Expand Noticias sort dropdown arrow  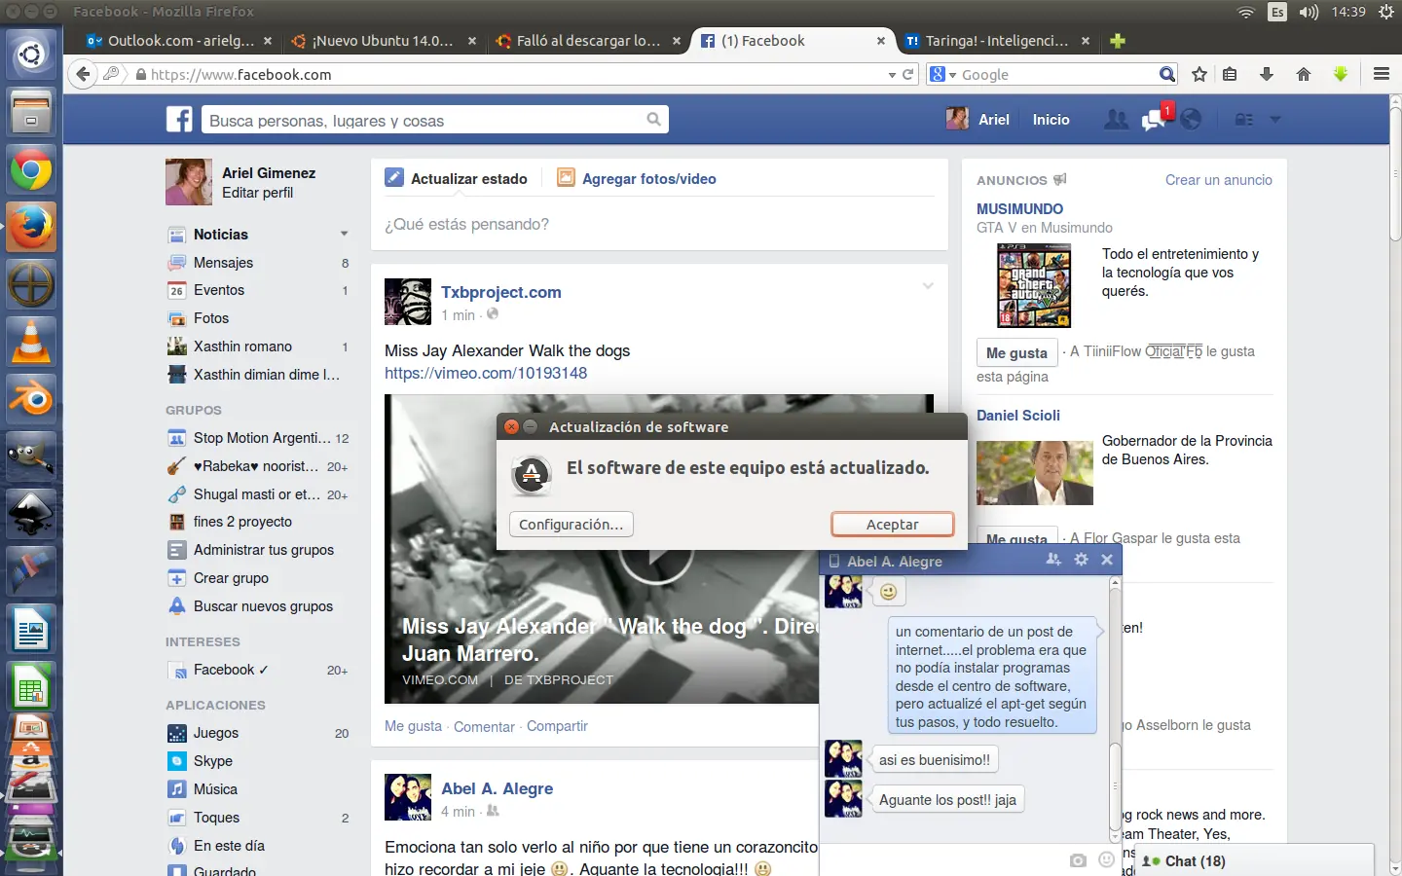344,234
